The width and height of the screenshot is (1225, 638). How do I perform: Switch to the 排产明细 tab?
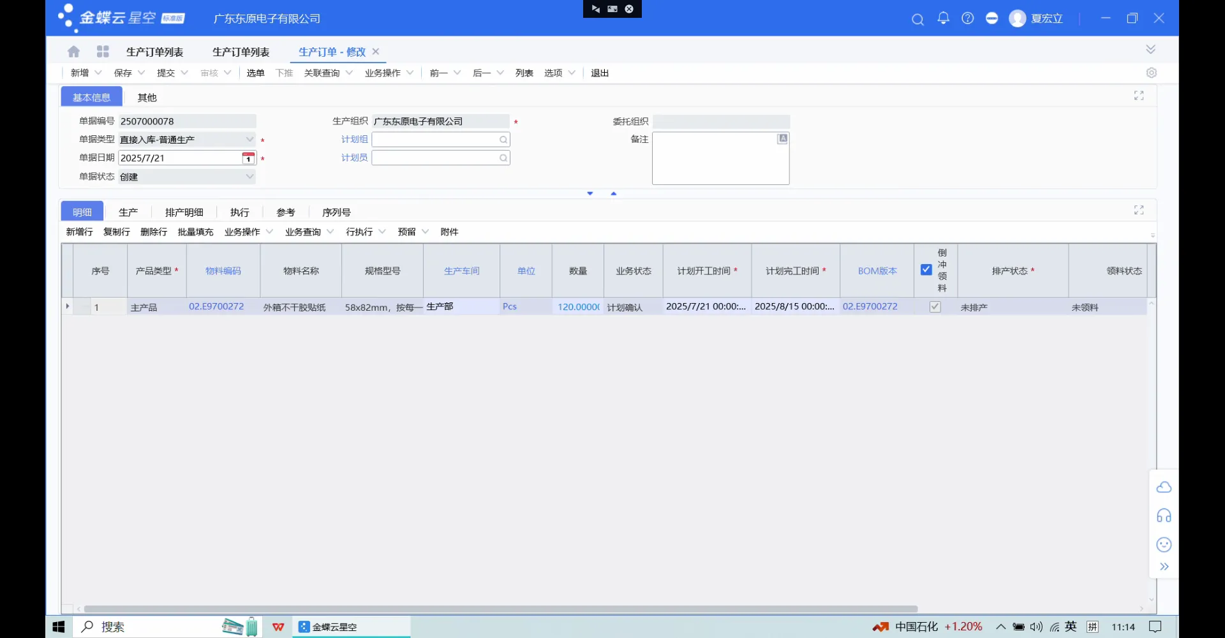coord(184,212)
